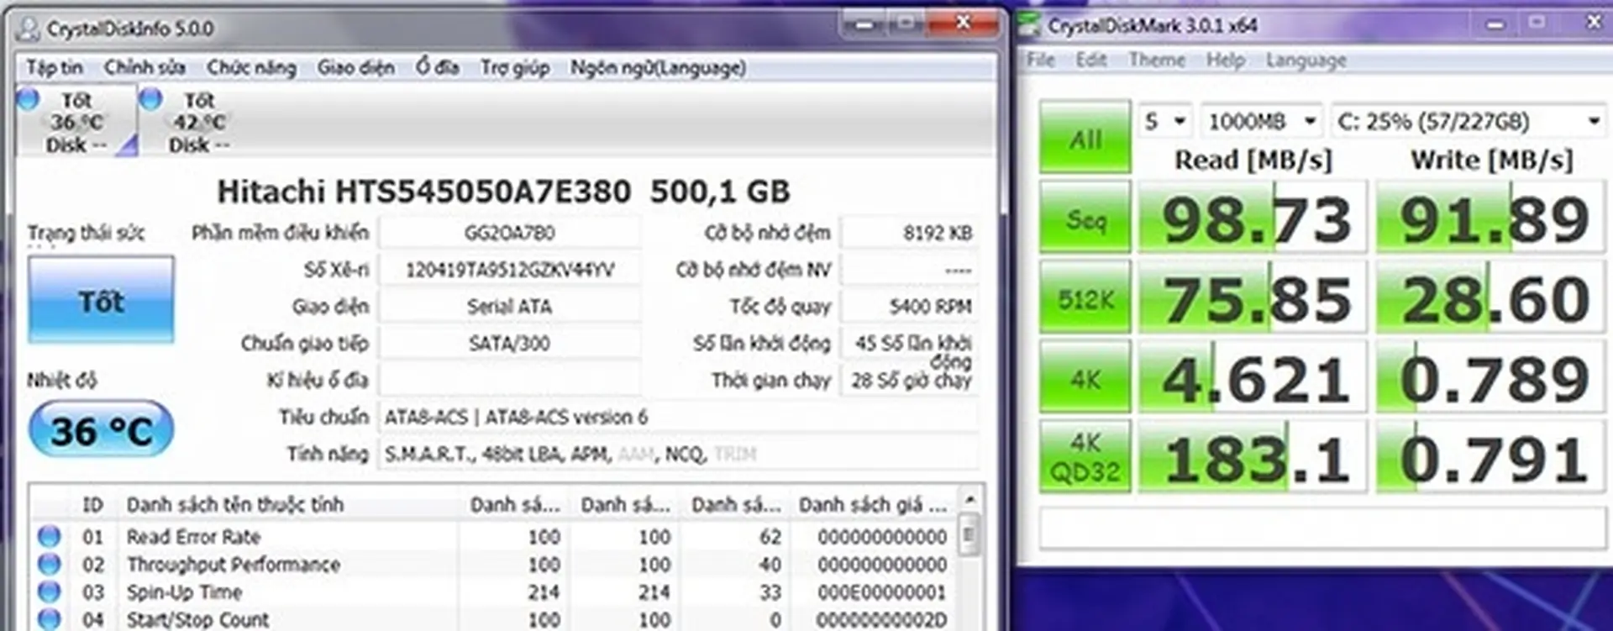The height and width of the screenshot is (631, 1613).
Task: Start the 4K benchmark test
Action: pos(1085,377)
